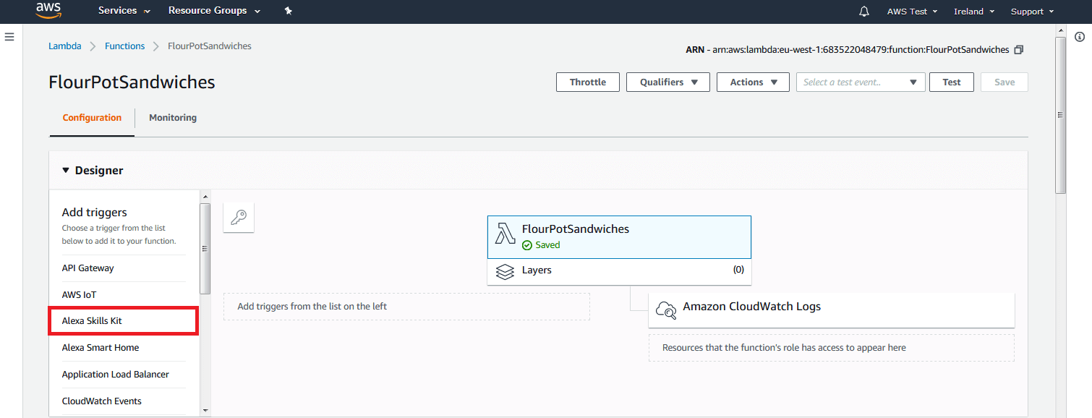Click the key permissions icon in Designer

coord(239,218)
